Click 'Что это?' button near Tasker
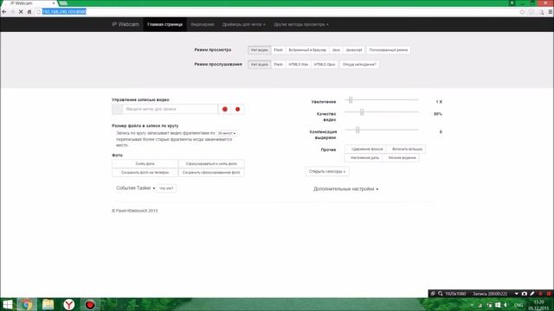The image size is (554, 311). pyautogui.click(x=166, y=188)
